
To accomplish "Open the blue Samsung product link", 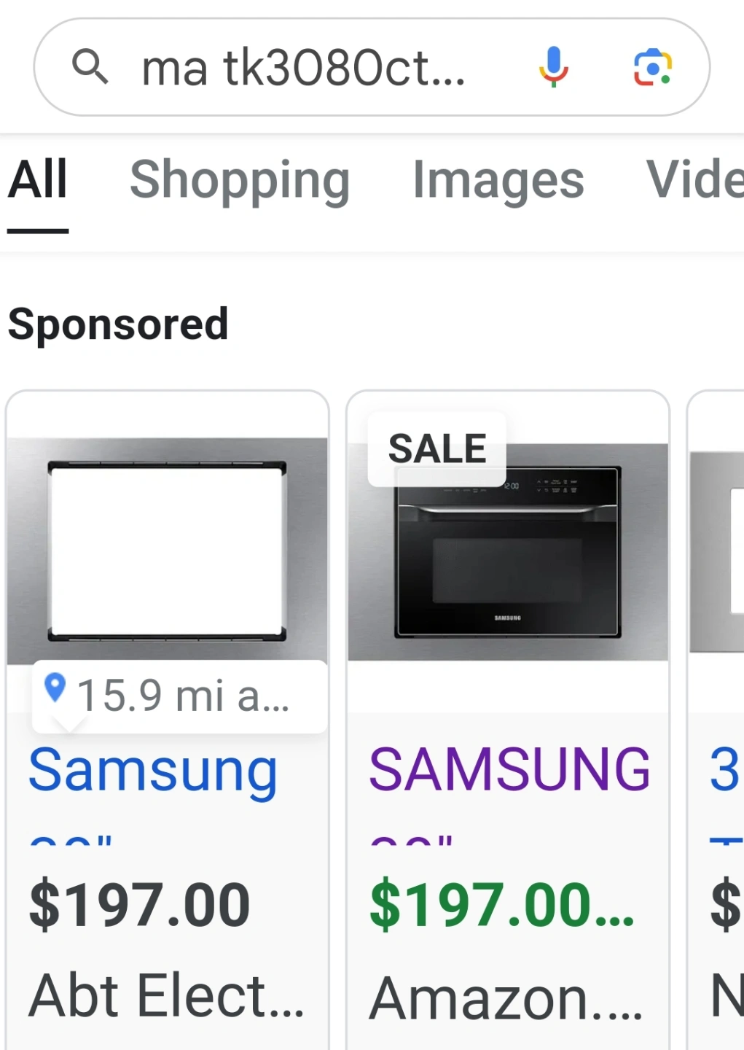I will [153, 771].
